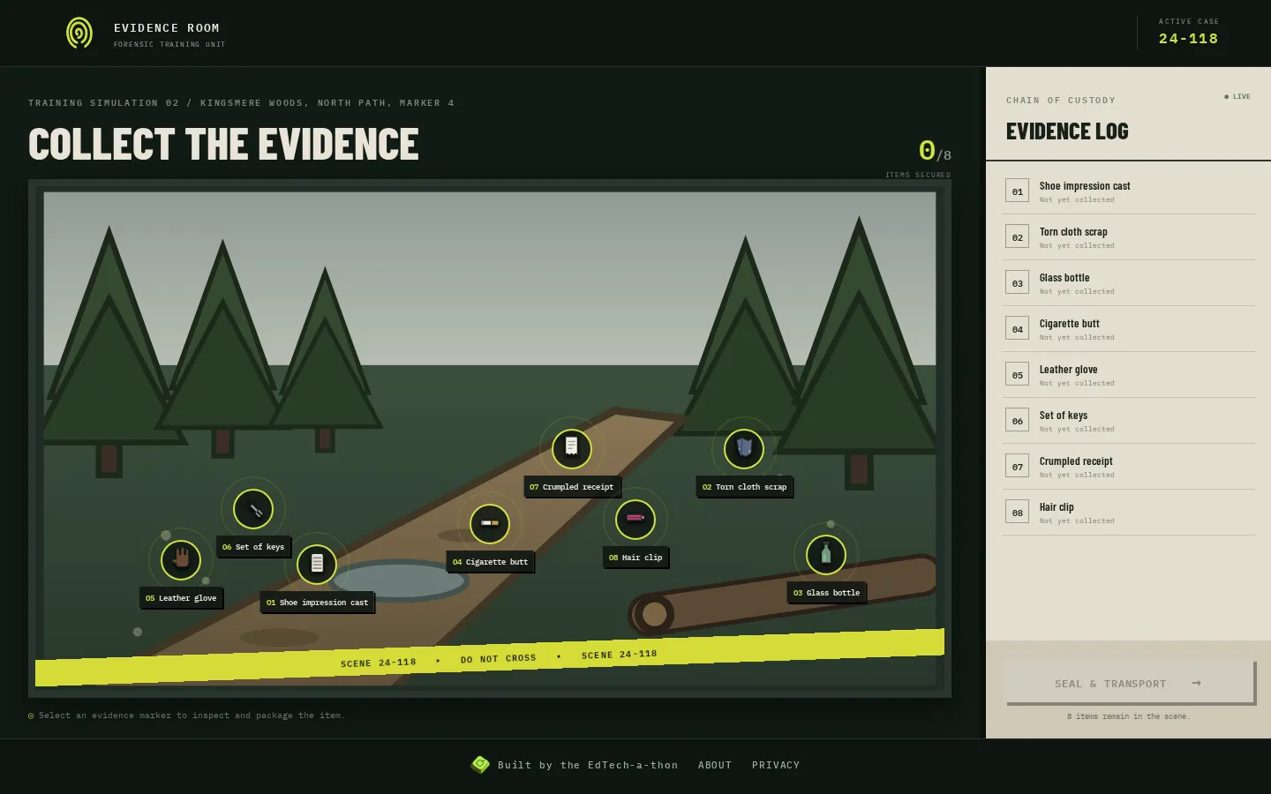Click the '07 Crumpled receipt' scene label
The width and height of the screenshot is (1271, 794).
[x=572, y=487]
